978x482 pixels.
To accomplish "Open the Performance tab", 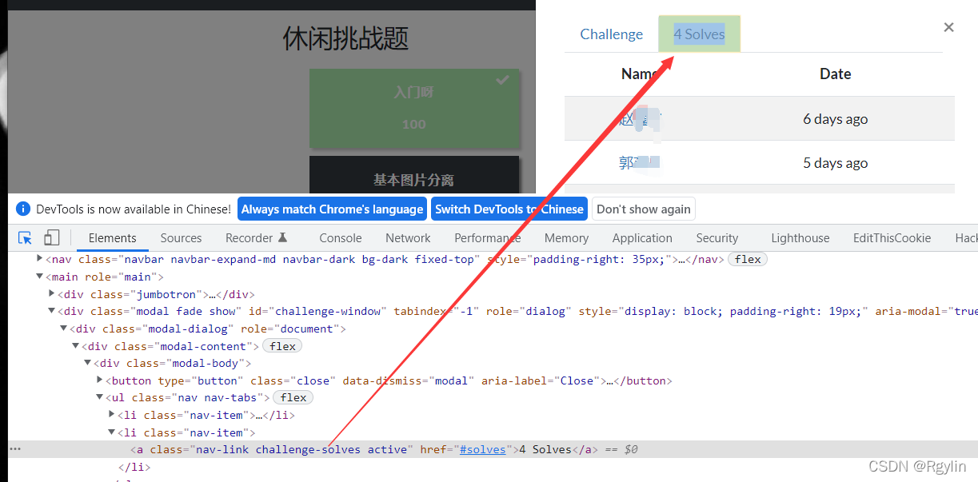I will coord(487,237).
